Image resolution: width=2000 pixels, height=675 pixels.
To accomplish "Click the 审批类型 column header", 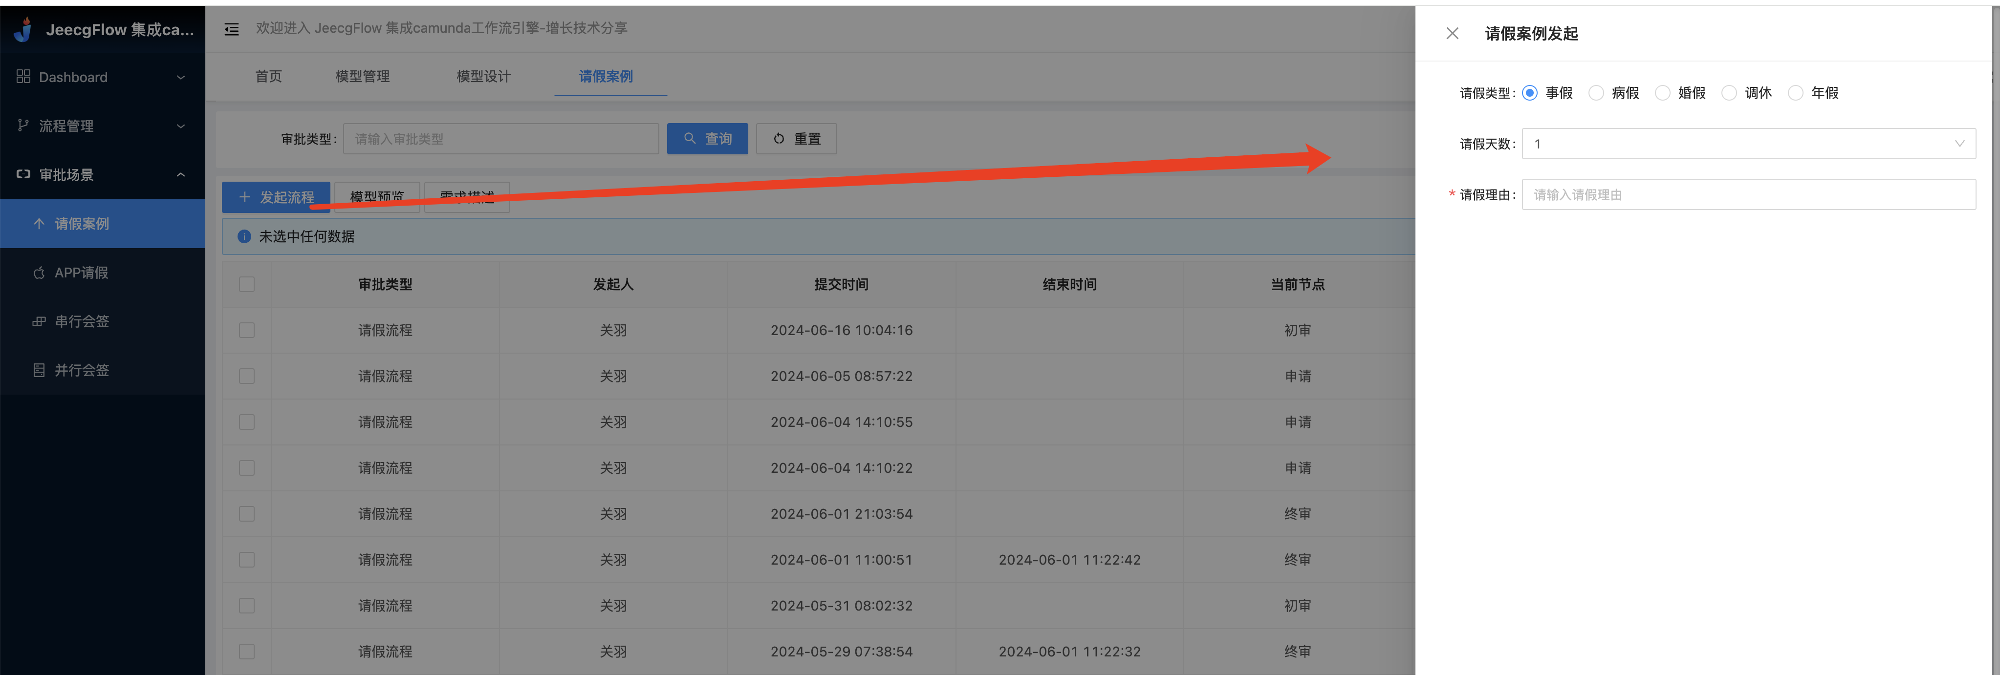I will pyautogui.click(x=385, y=284).
